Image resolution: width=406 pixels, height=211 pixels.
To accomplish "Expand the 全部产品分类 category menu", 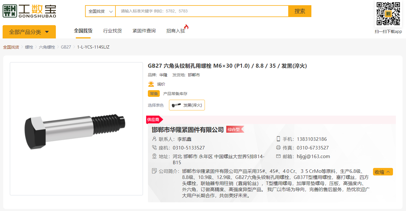I will coord(29,32).
